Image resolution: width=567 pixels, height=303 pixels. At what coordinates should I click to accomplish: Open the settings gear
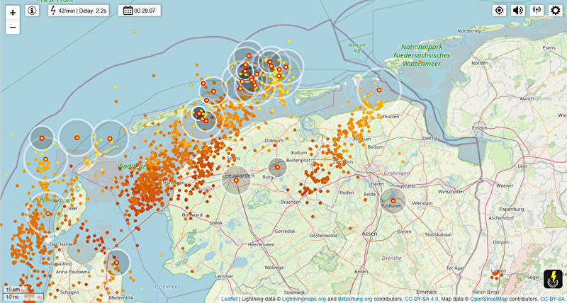click(556, 11)
